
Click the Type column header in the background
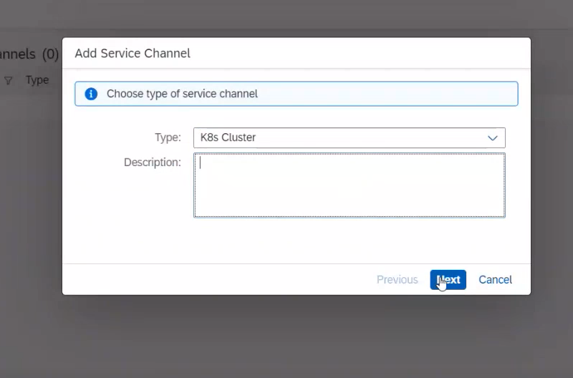tap(37, 80)
